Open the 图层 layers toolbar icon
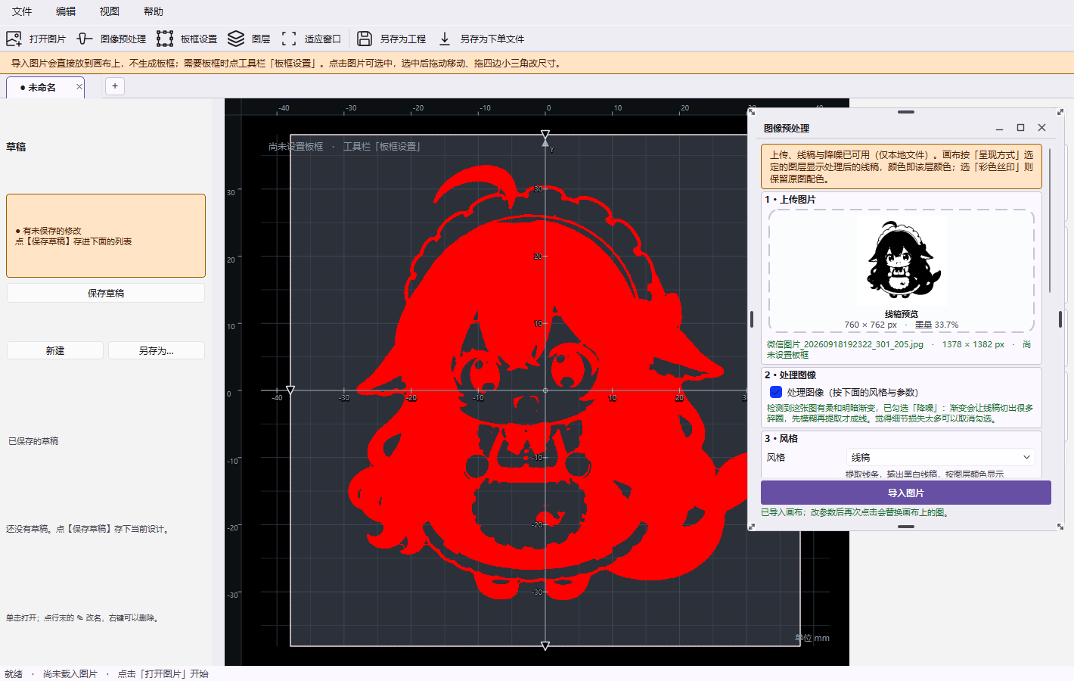The width and height of the screenshot is (1074, 681). tap(236, 39)
